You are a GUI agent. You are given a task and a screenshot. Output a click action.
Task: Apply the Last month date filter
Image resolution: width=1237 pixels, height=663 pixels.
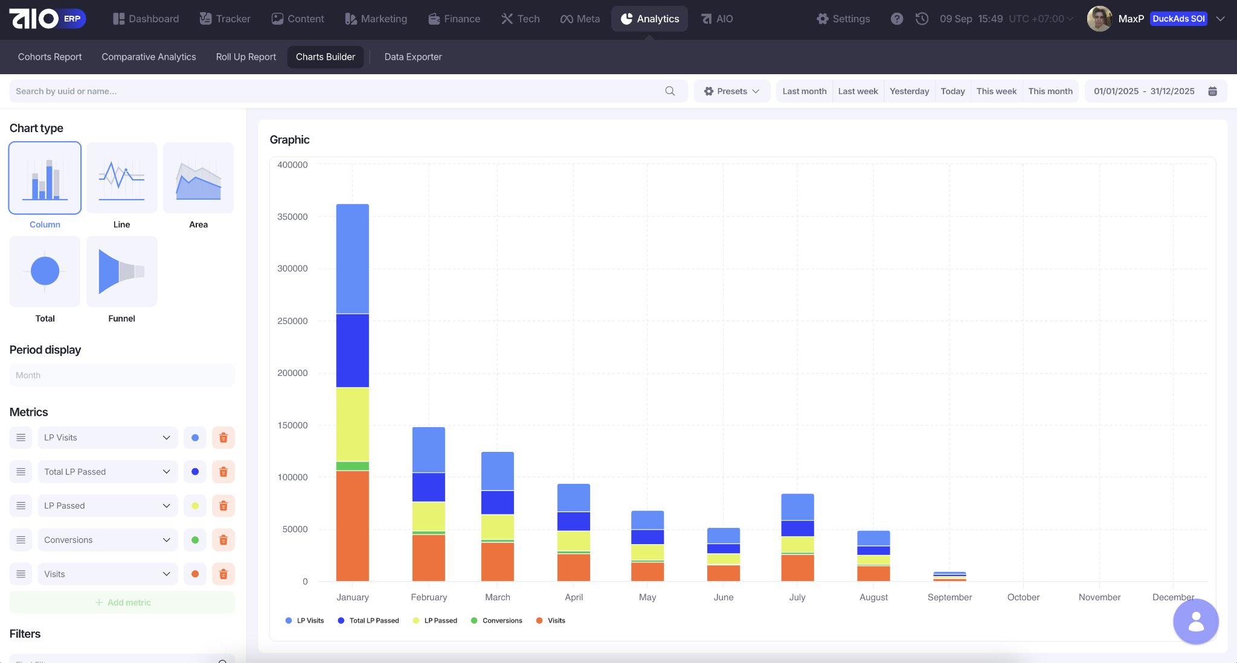[804, 91]
